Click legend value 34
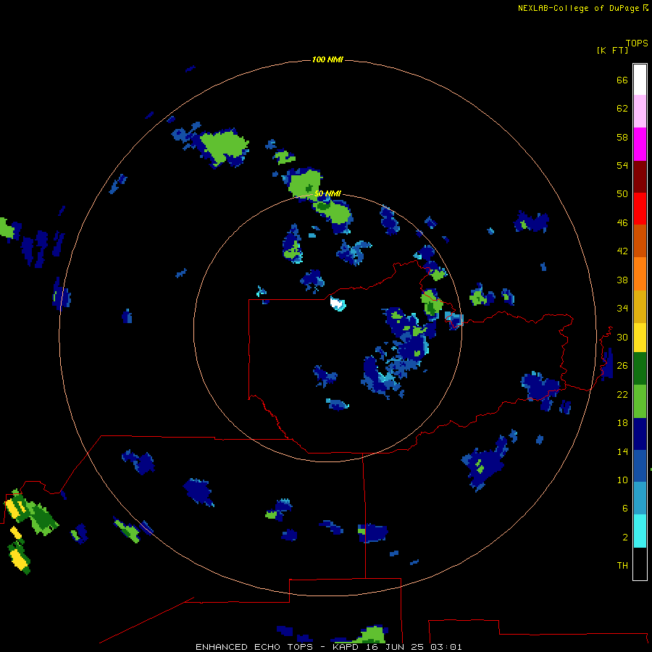Viewport: 652px width, 652px height. (622, 309)
